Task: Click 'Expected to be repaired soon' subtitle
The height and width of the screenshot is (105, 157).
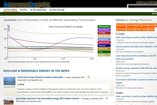Action: coord(30,80)
